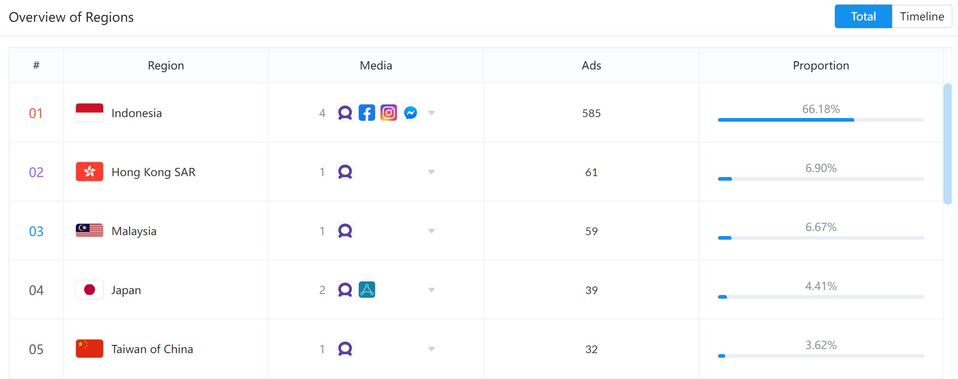Image resolution: width=958 pixels, height=379 pixels.
Task: Expand media dropdown arrow for Malaysia
Action: tap(431, 231)
